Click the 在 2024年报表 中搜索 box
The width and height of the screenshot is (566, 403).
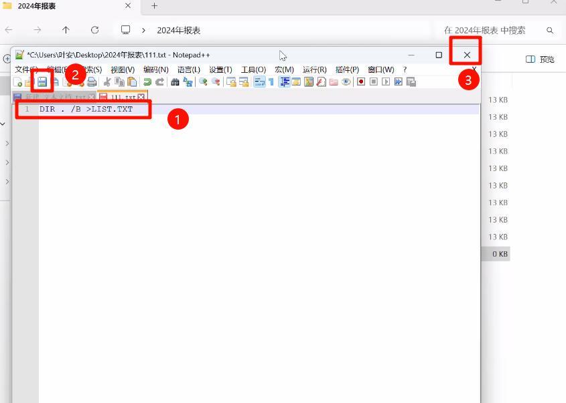tap(485, 30)
